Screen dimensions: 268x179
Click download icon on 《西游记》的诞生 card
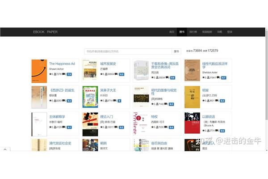point(55,101)
